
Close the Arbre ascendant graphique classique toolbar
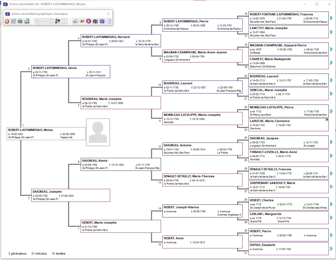pos(108,14)
